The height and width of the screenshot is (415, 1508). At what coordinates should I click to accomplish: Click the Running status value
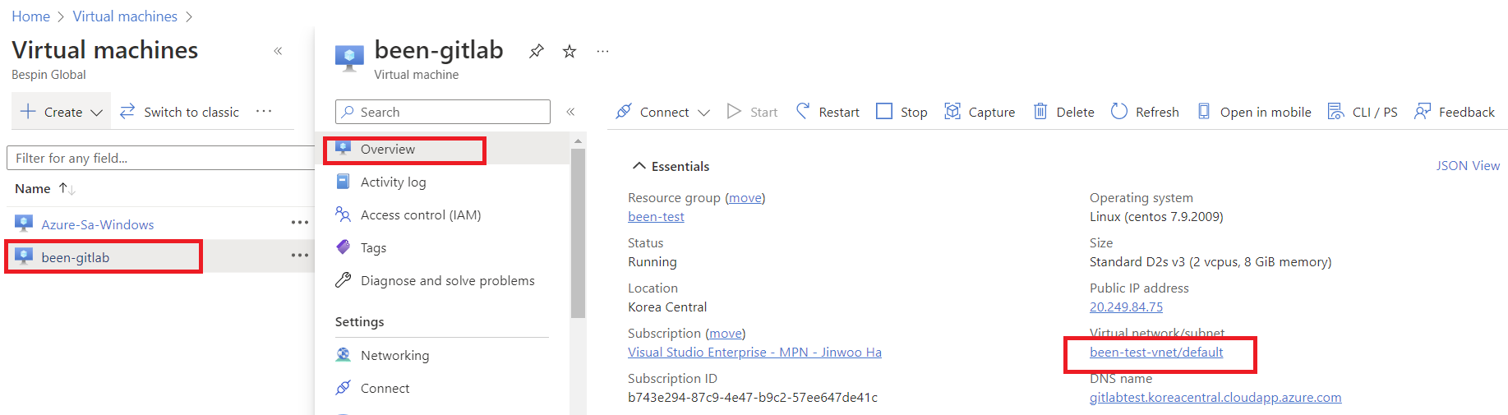653,262
